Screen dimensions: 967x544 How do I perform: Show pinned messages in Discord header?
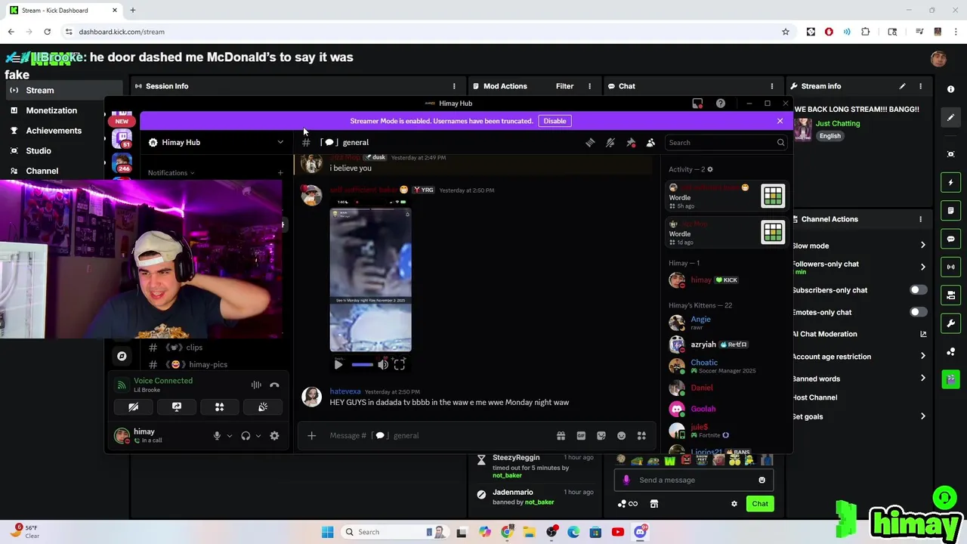pos(631,142)
